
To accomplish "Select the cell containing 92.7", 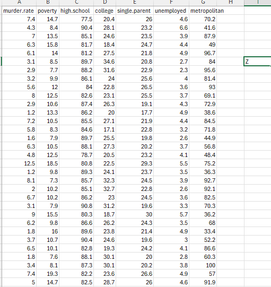I will (x=203, y=180).
